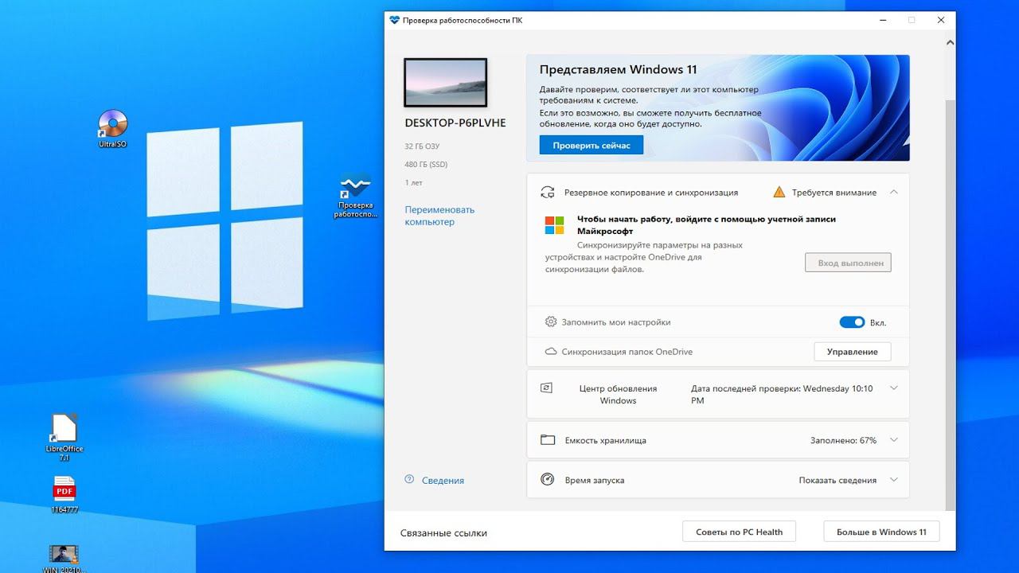This screenshot has width=1019, height=573.
Task: Collapse the backup and sync section
Action: pyautogui.click(x=894, y=192)
